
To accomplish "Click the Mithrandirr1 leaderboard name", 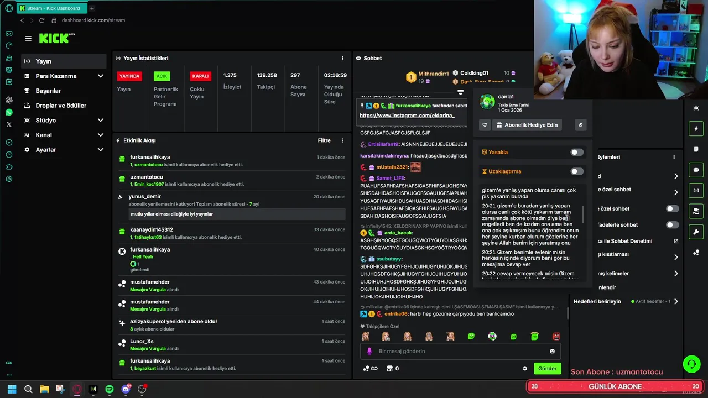I will pyautogui.click(x=434, y=74).
